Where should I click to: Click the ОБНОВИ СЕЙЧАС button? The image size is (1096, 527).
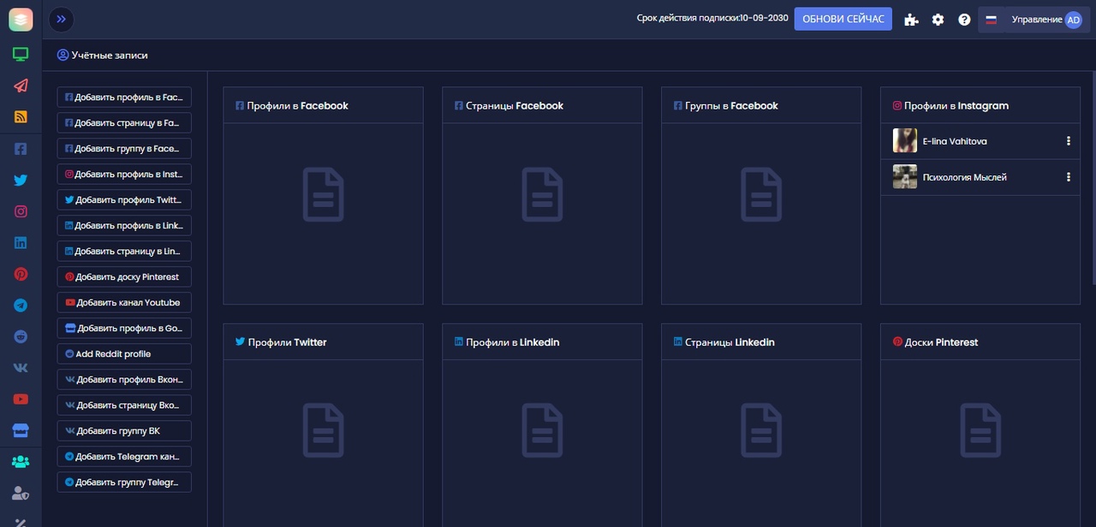[843, 19]
